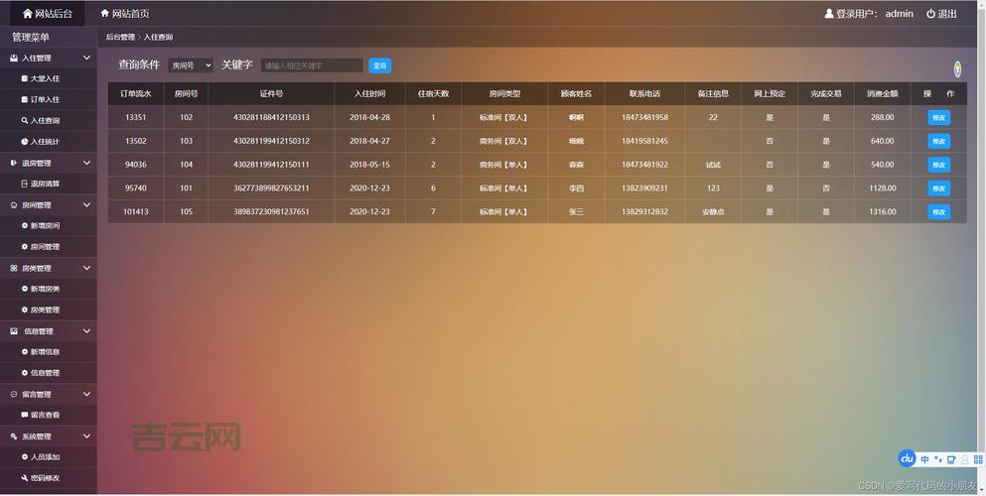Click the chat bubble icon next to 留言查看
986x496 pixels.
(25, 415)
